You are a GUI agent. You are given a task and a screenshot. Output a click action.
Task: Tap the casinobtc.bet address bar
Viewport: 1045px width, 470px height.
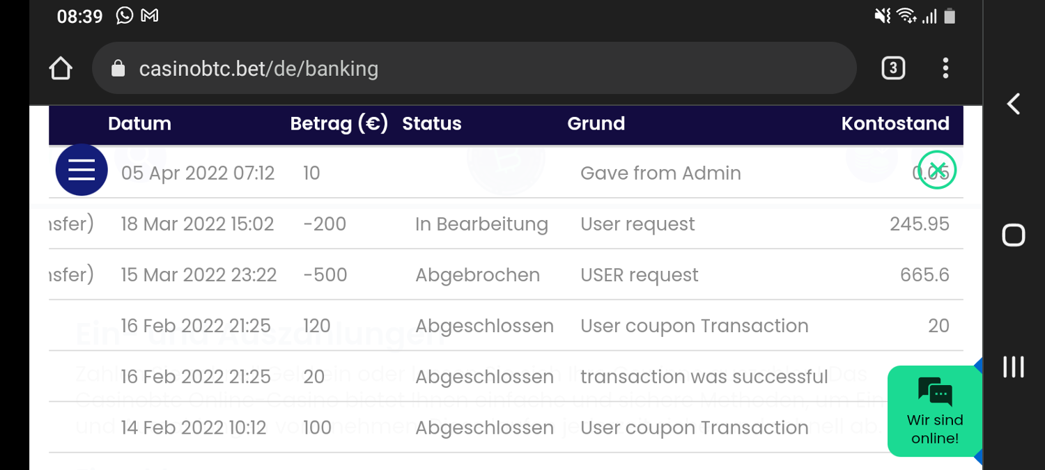[474, 68]
